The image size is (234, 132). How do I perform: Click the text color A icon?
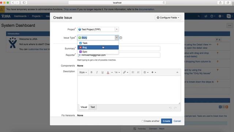click(x=108, y=73)
